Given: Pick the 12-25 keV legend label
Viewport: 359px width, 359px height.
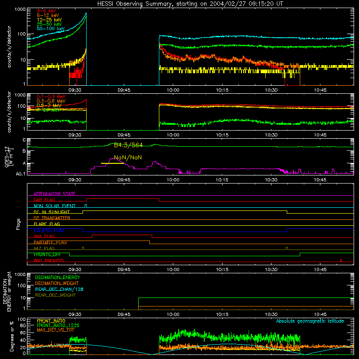Looking at the screenshot, I should 49,20.
